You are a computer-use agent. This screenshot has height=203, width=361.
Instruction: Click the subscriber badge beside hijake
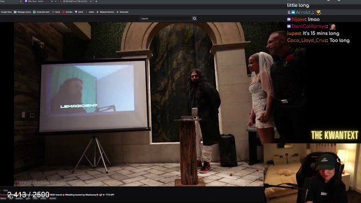pos(289,19)
